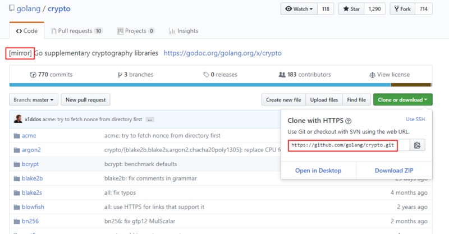Click the folder icon beside blake2s

17,193
